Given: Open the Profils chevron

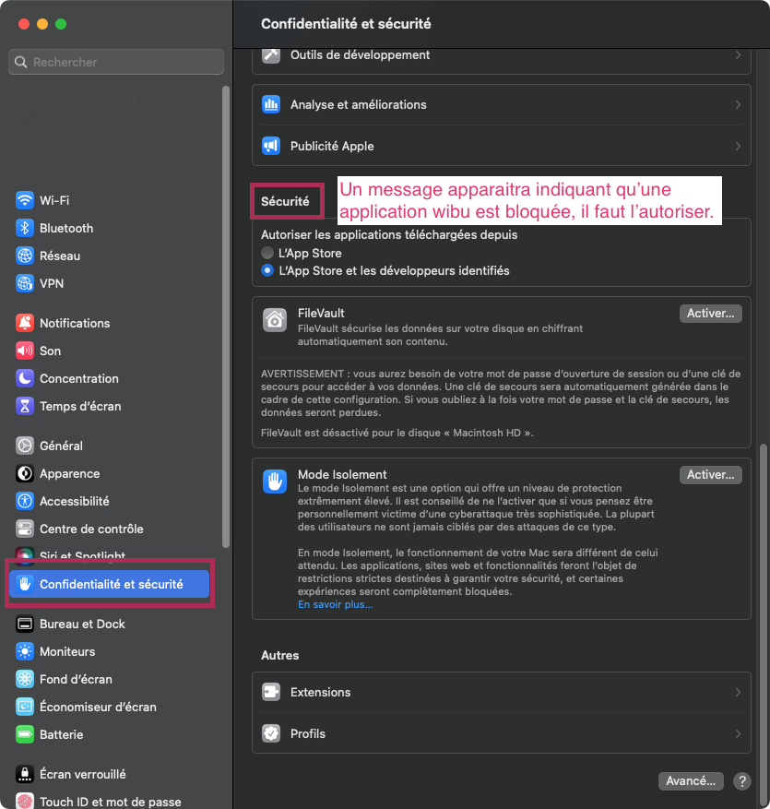Looking at the screenshot, I should (x=738, y=733).
